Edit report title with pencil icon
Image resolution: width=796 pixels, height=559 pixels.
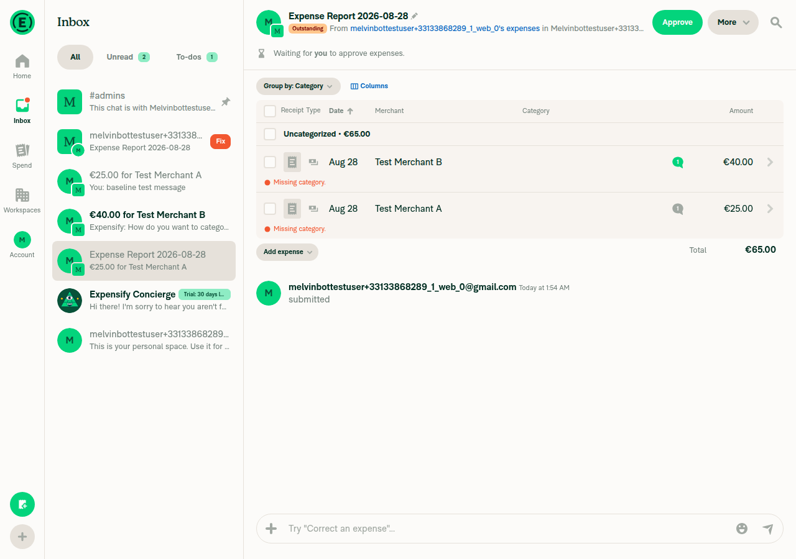click(x=415, y=16)
